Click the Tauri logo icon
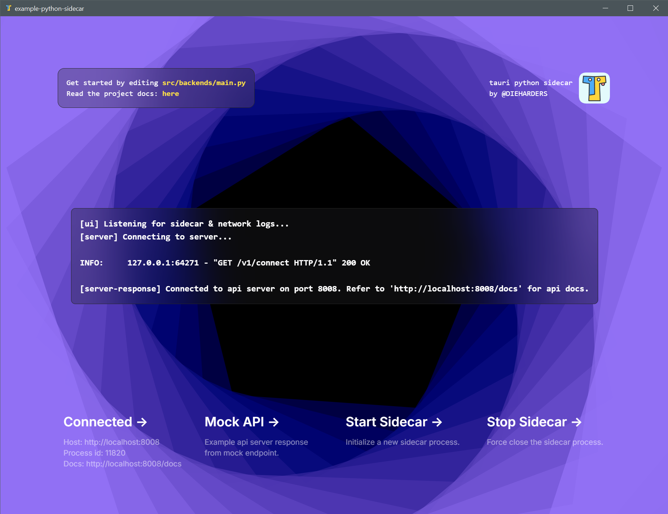This screenshot has width=668, height=514. tap(594, 88)
